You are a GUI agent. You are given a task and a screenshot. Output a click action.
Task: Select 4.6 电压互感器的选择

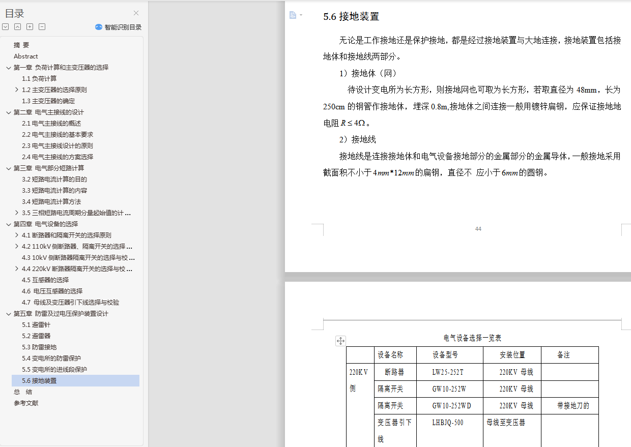[x=52, y=291]
